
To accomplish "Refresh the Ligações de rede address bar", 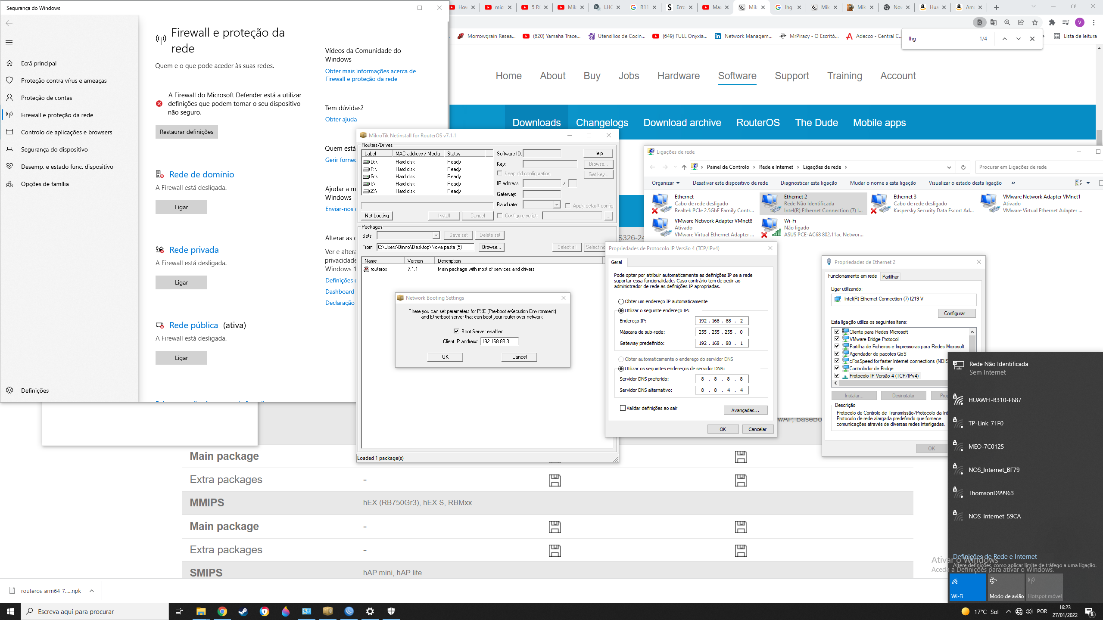I will pyautogui.click(x=963, y=167).
